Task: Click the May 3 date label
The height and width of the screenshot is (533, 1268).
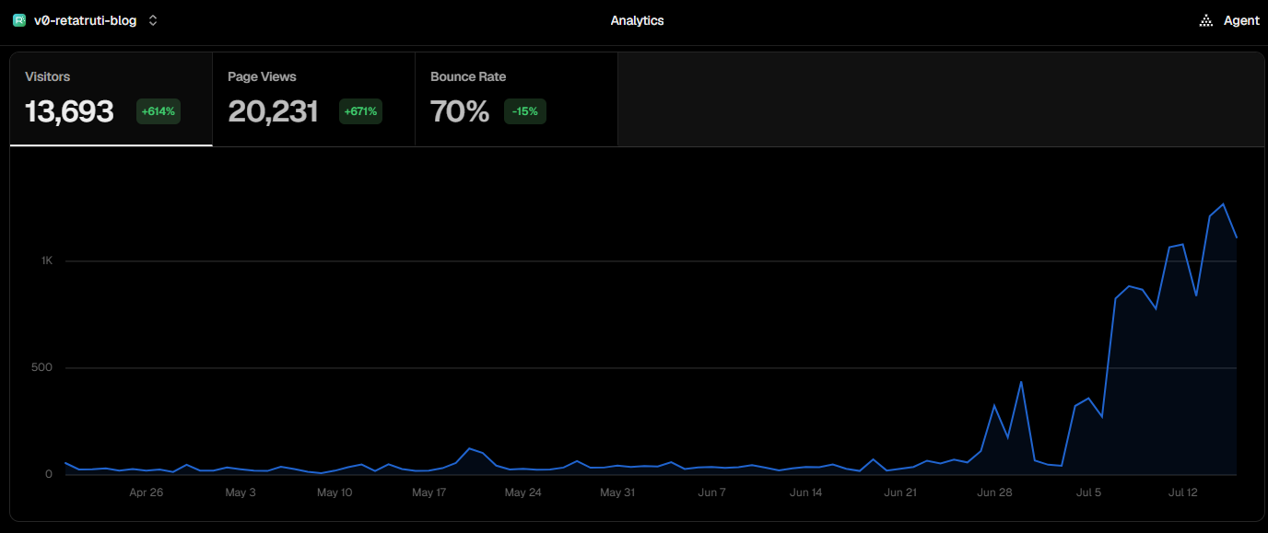Action: pos(241,492)
